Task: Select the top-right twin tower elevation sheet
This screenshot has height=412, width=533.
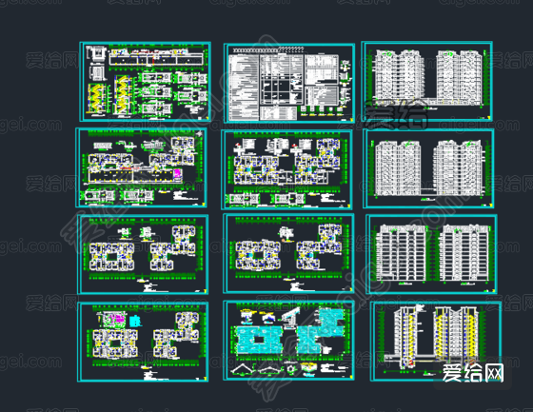Action: (427, 81)
